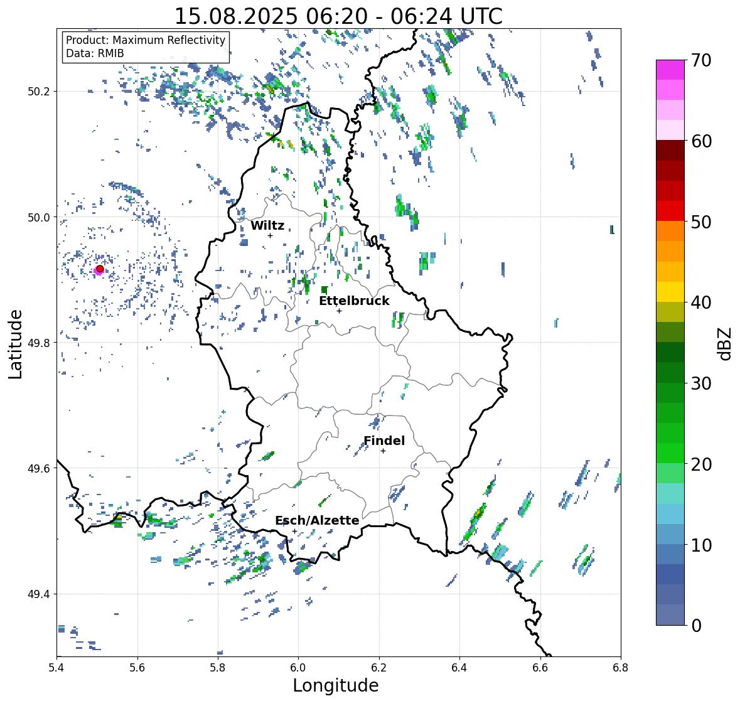Click the 10 value on the colorbar
The height and width of the screenshot is (701, 740).
click(701, 545)
